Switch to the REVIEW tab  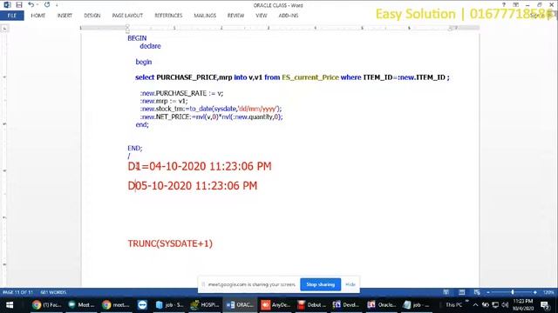click(x=236, y=16)
